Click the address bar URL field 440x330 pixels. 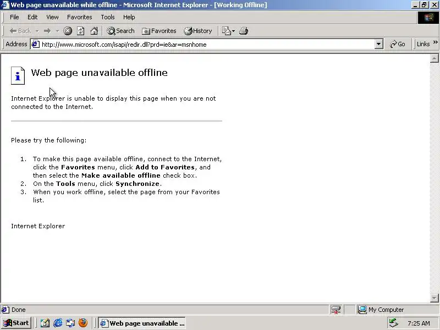coord(207,45)
